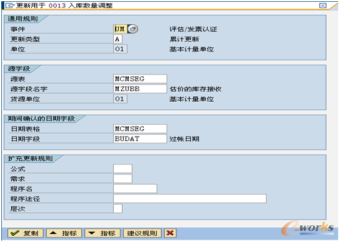Click the long 程序途径 input field

click(190, 199)
